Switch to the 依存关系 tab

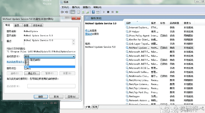(x=37, y=25)
